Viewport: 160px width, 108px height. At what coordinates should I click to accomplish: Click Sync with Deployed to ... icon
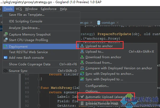coord(82,79)
